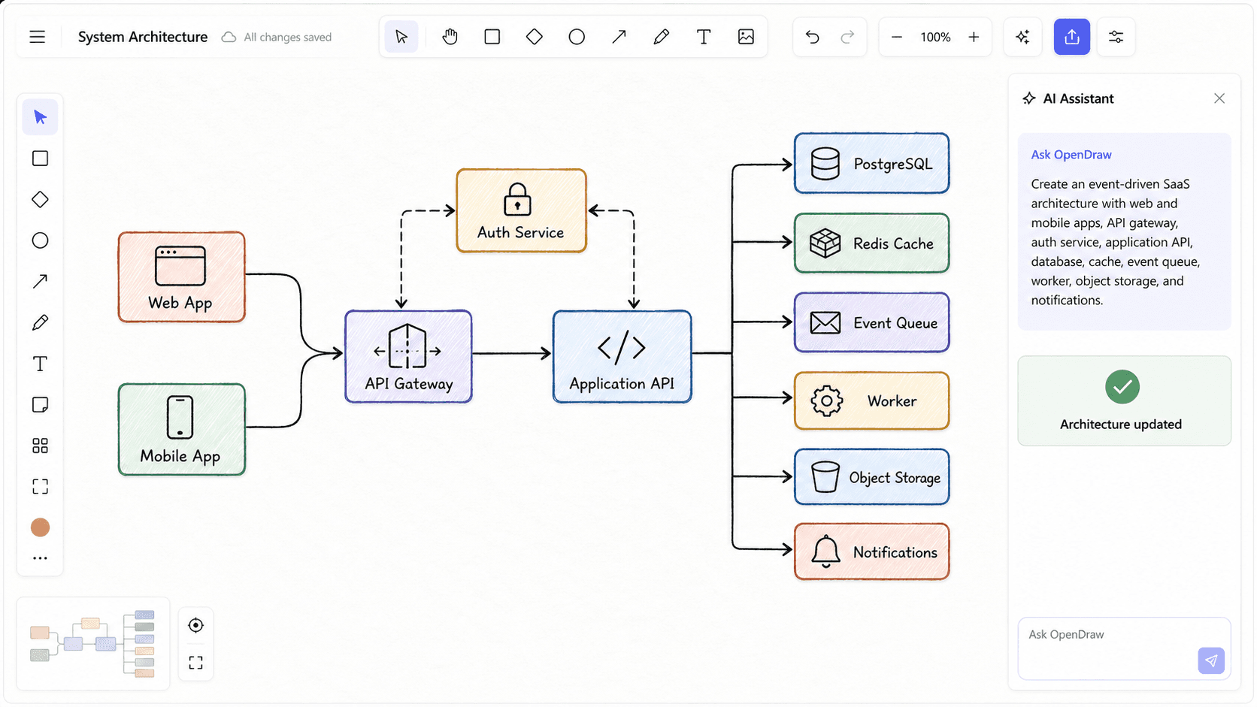1257x707 pixels.
Task: Select the Auth Service node
Action: click(x=521, y=210)
